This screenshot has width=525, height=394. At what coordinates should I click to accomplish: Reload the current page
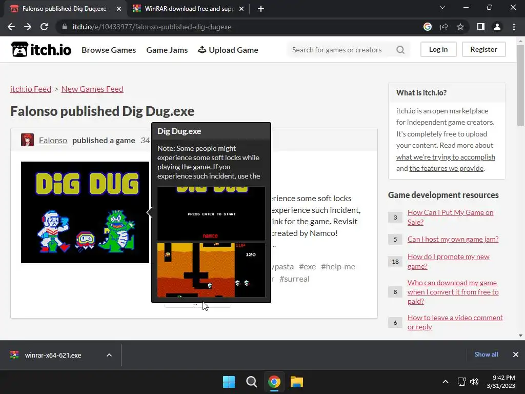pos(44,27)
